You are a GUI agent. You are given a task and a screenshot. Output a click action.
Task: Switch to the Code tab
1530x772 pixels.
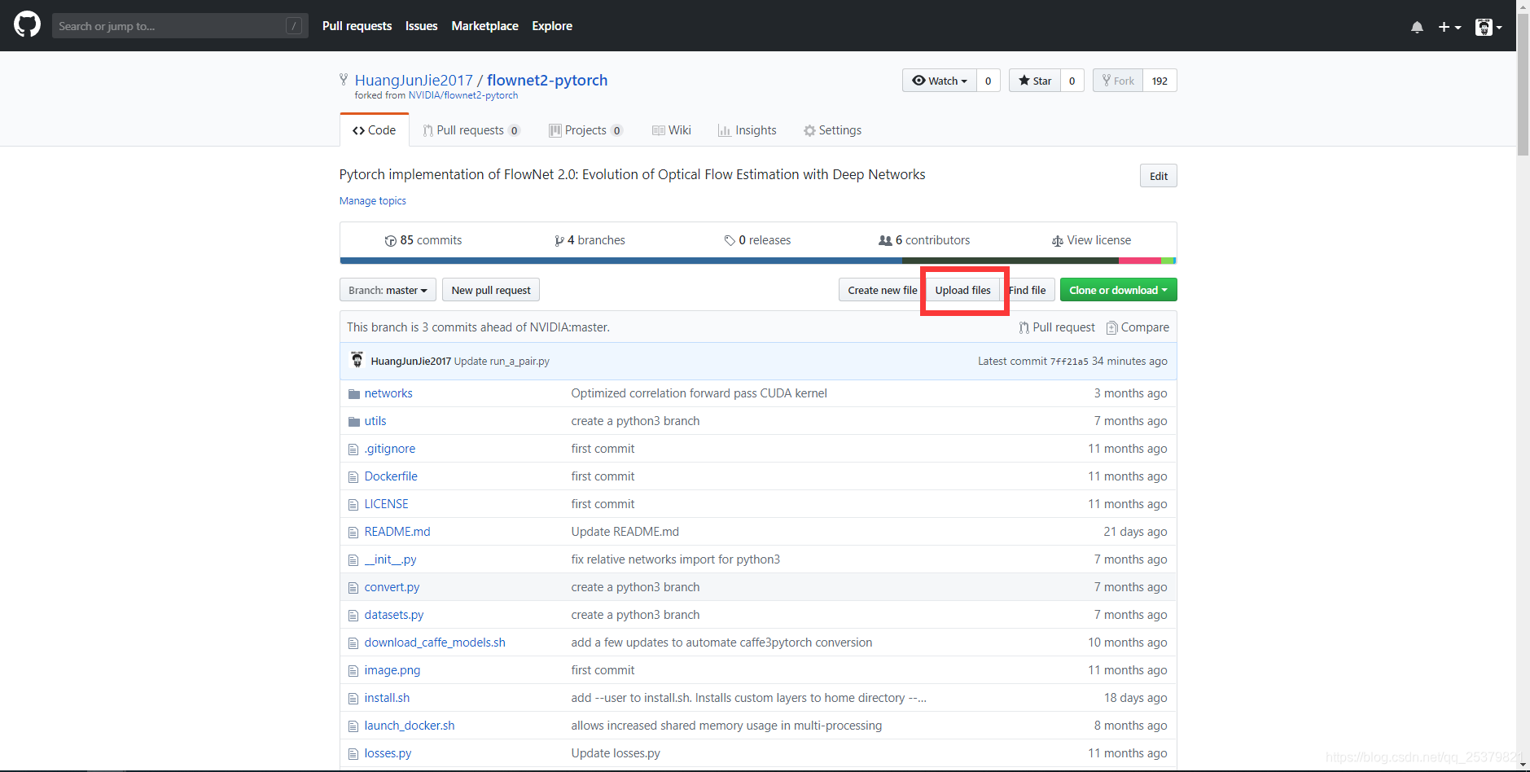374,130
